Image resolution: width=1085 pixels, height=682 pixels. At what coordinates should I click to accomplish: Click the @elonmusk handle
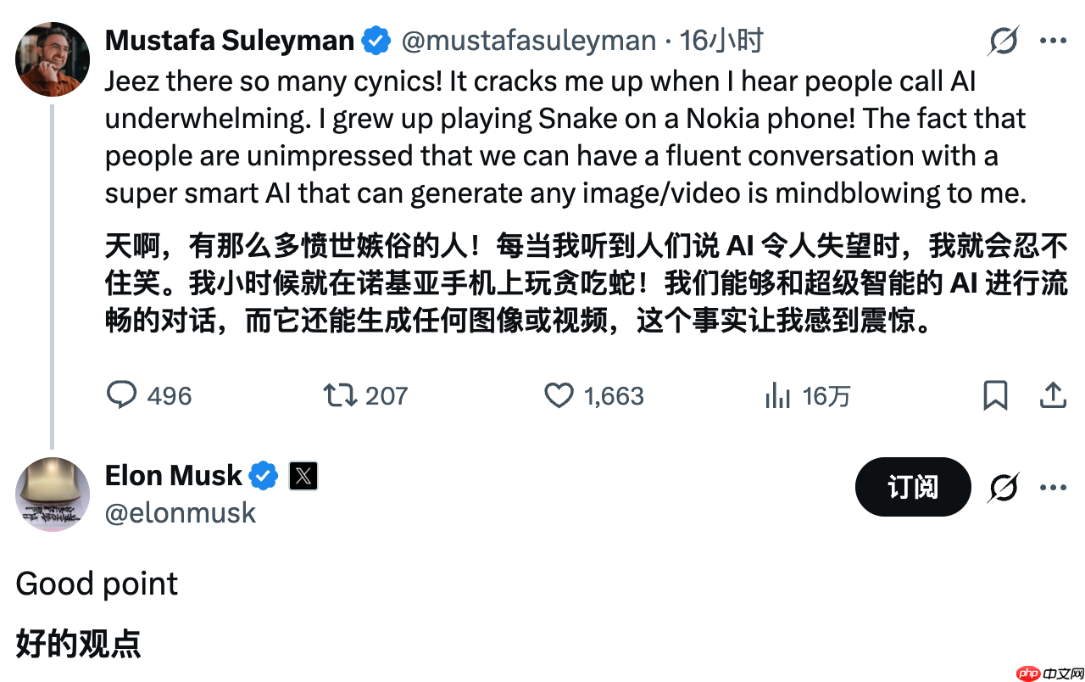tap(180, 512)
